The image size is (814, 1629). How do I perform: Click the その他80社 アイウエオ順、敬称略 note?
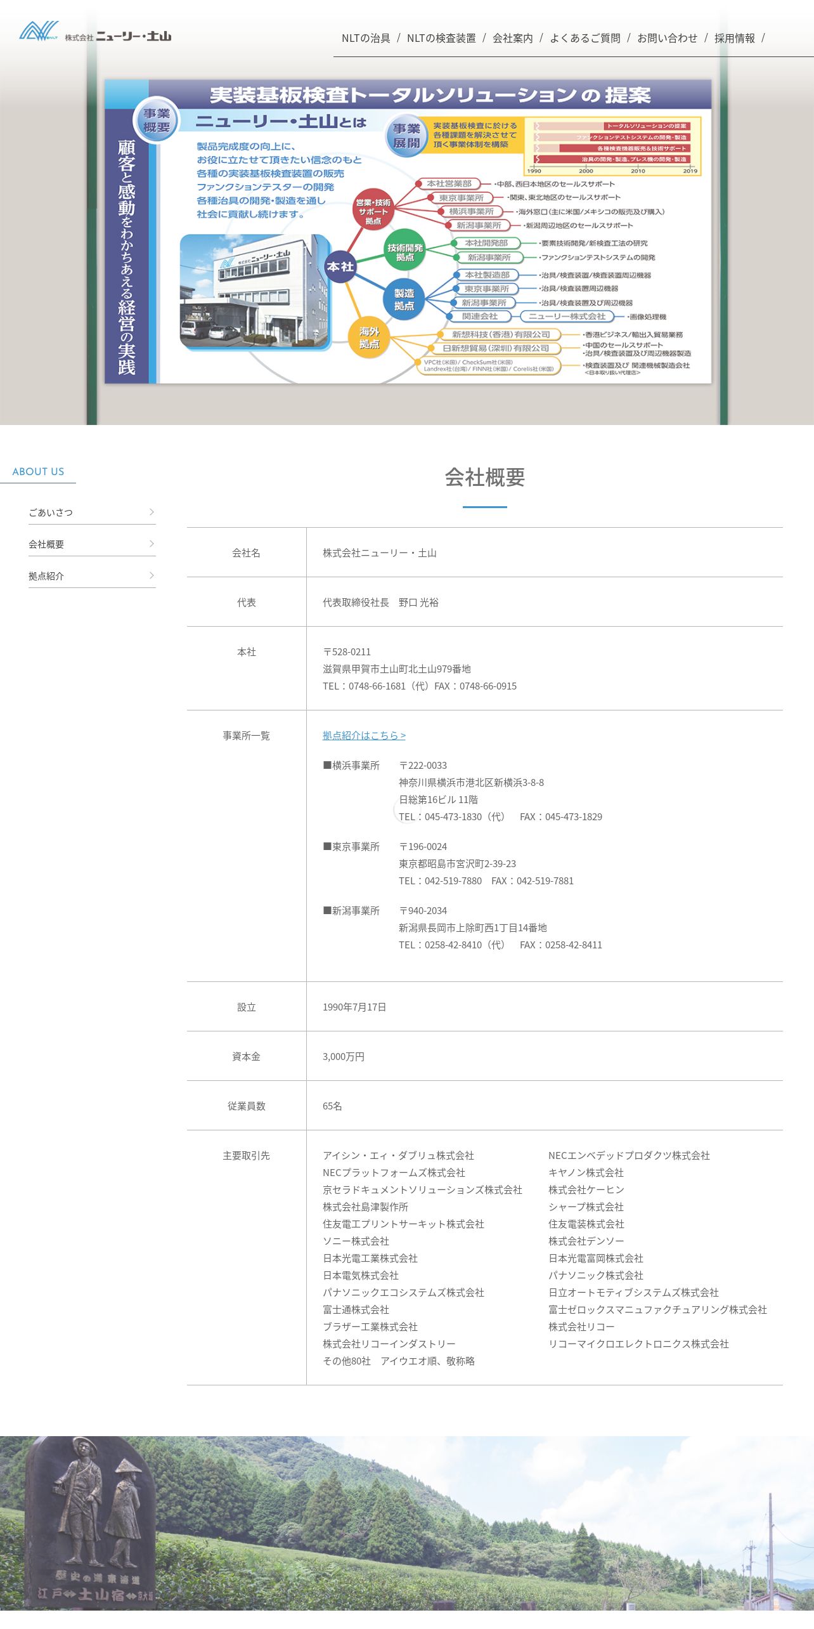pos(399,1361)
